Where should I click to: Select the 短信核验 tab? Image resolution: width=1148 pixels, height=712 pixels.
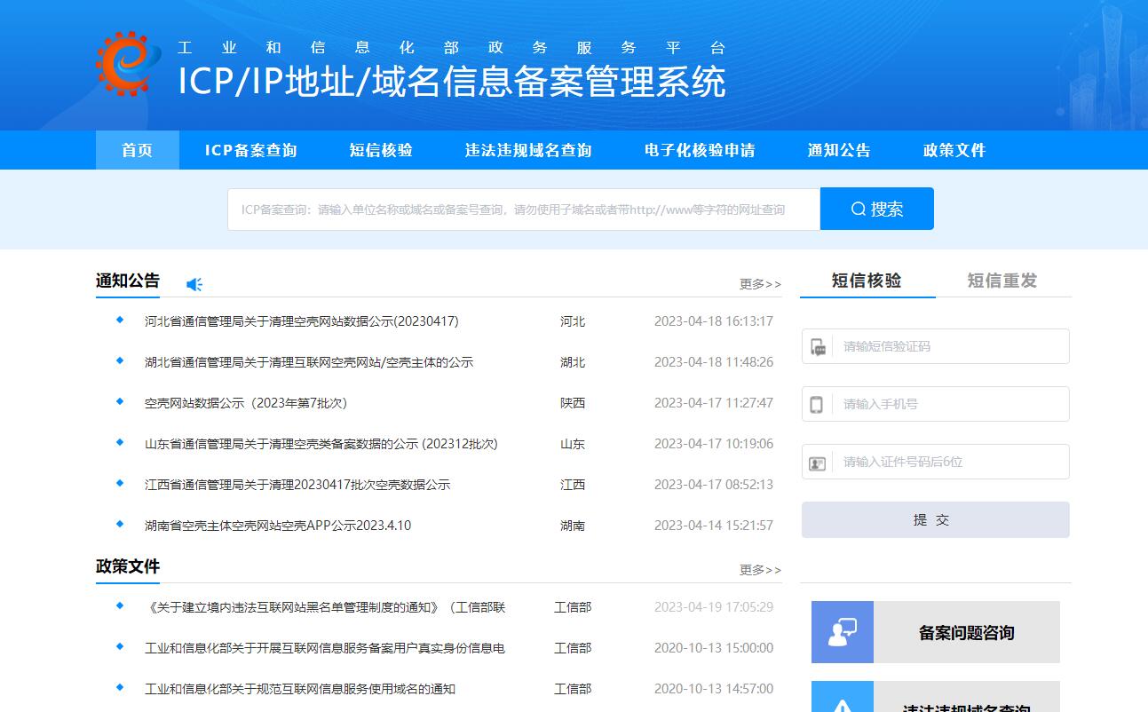[867, 281]
